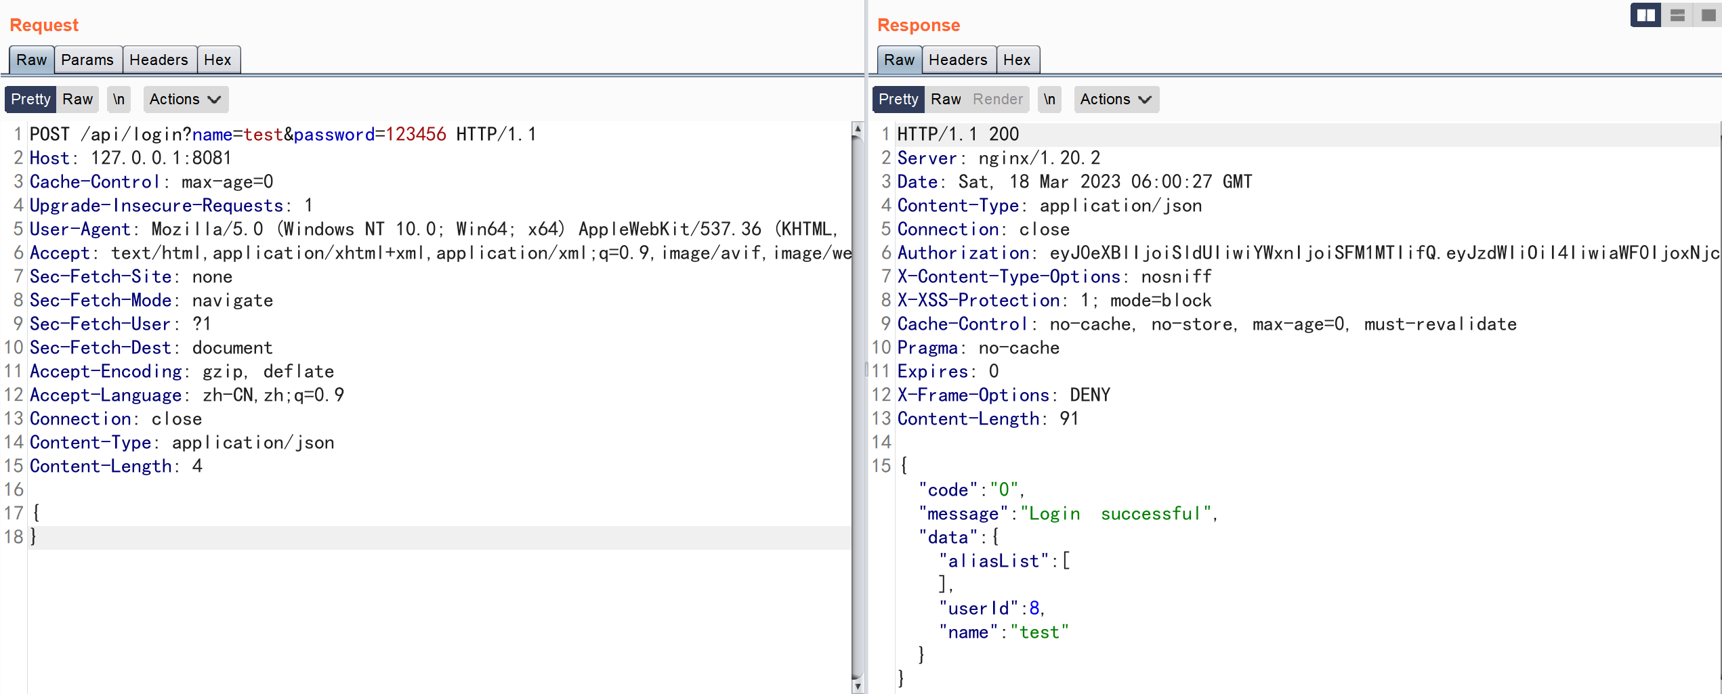
Task: Click the response Cache-Control no-cache line
Action: click(x=1207, y=324)
